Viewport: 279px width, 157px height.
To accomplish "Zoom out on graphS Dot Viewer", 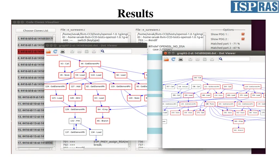I will (198, 59).
